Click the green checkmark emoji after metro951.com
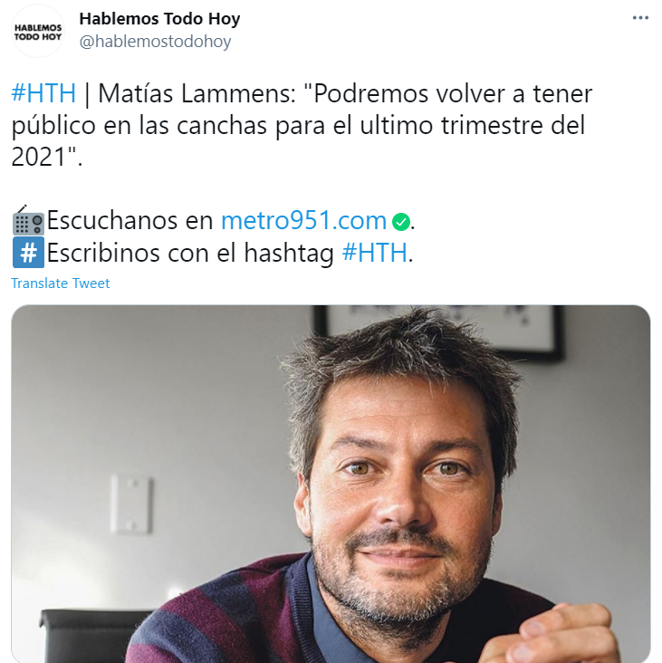The width and height of the screenshot is (662, 663). pos(401,222)
